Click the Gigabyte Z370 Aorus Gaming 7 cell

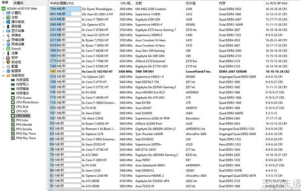click(x=155, y=30)
